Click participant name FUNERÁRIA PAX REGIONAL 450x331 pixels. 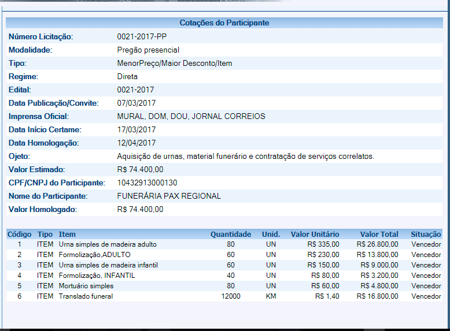169,196
